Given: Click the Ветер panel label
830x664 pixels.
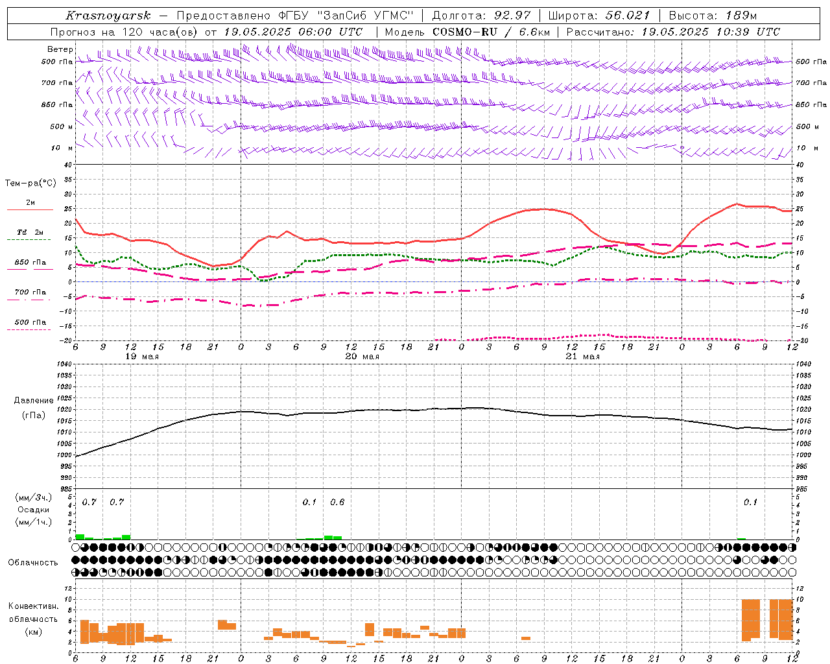Looking at the screenshot, I should 60,49.
